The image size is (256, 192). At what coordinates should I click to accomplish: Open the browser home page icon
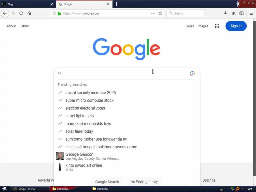29,13
